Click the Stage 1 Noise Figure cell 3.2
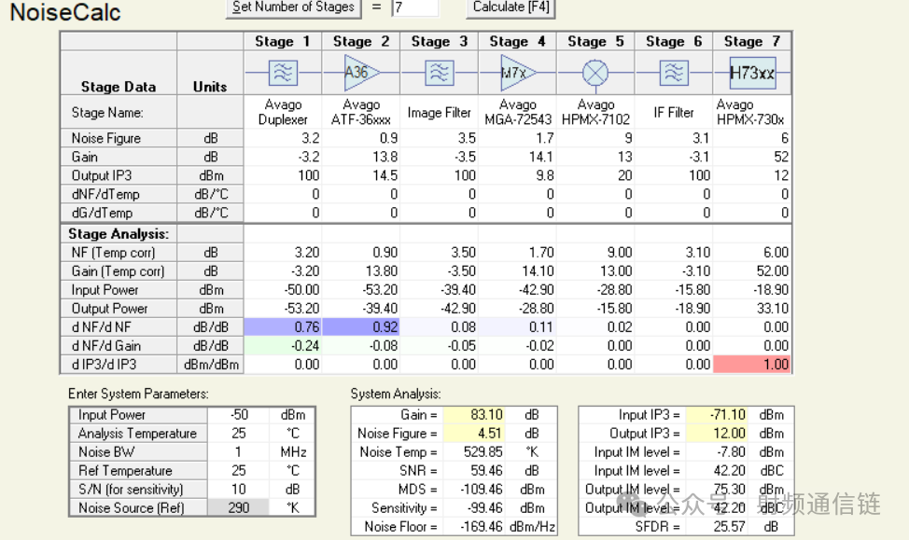This screenshot has height=540, width=909. pyautogui.click(x=283, y=138)
